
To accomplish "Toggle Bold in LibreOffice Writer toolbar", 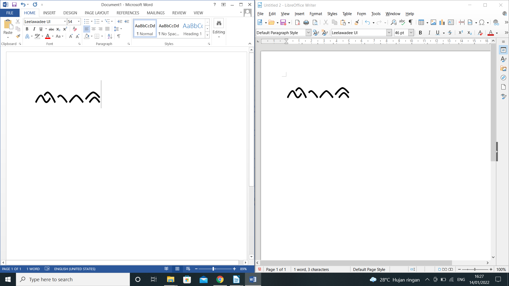I will (x=420, y=33).
